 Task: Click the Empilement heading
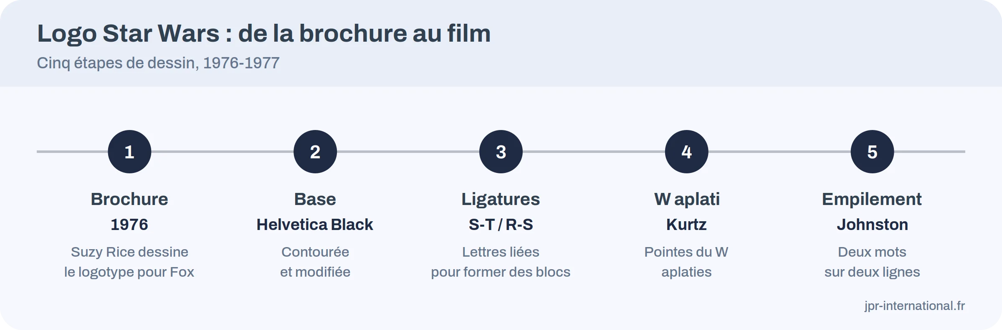pyautogui.click(x=872, y=200)
